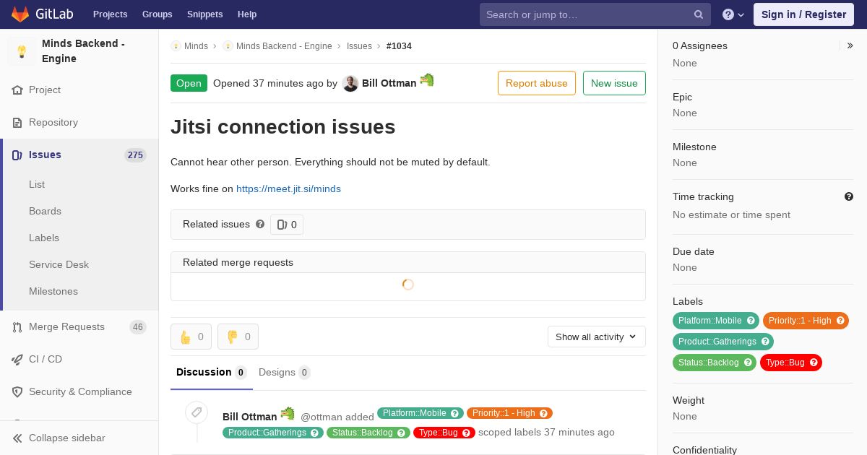This screenshot has width=867, height=455.
Task: Click the Collapse sidebar double-chevron icon
Action: coord(17,438)
